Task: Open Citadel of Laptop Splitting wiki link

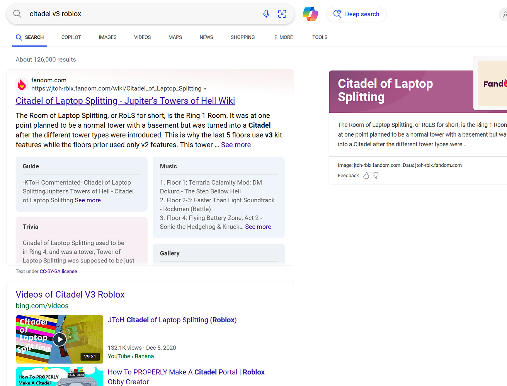Action: click(x=125, y=101)
